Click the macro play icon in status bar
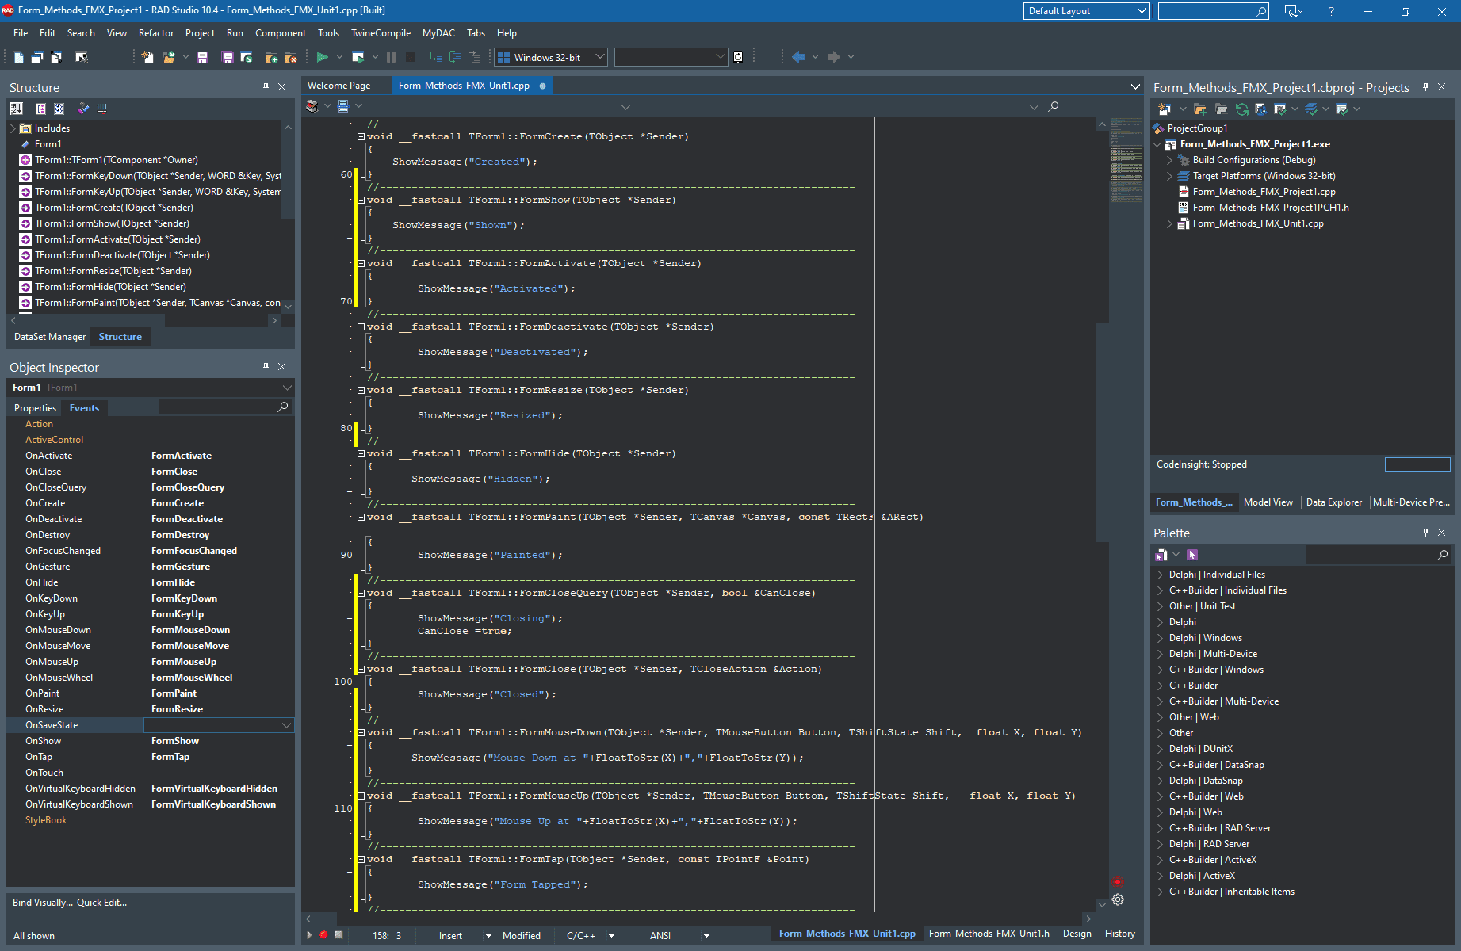 click(309, 935)
